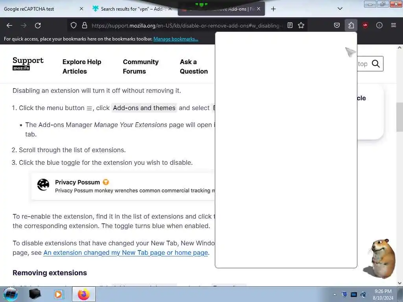The width and height of the screenshot is (403, 302).
Task: Open the taskbar clock and date
Action: pyautogui.click(x=383, y=295)
